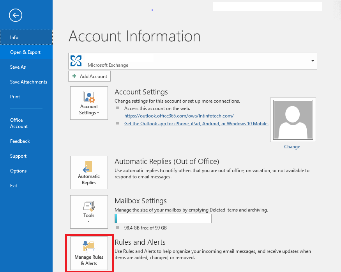Open the outlook.office365.com web access link

pos(179,116)
